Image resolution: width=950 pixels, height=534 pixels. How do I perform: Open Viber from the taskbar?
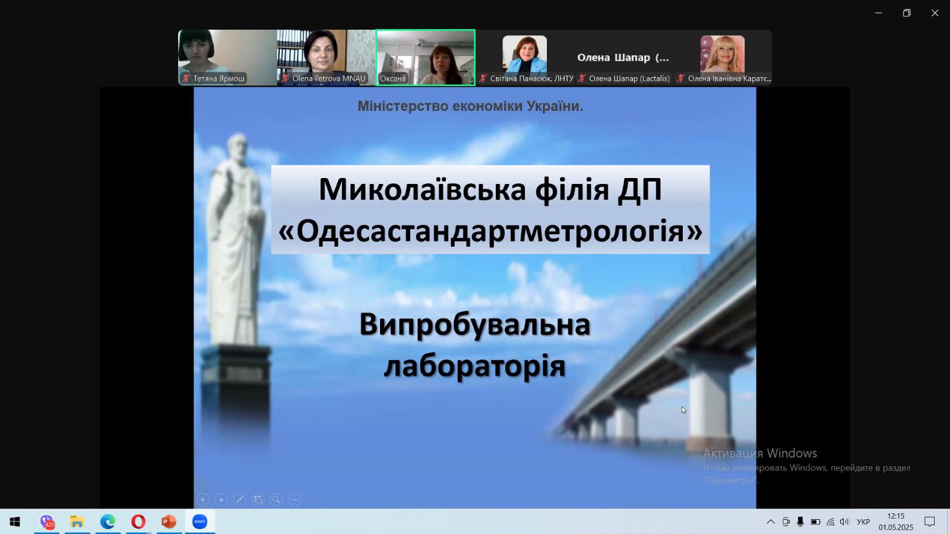pyautogui.click(x=47, y=522)
